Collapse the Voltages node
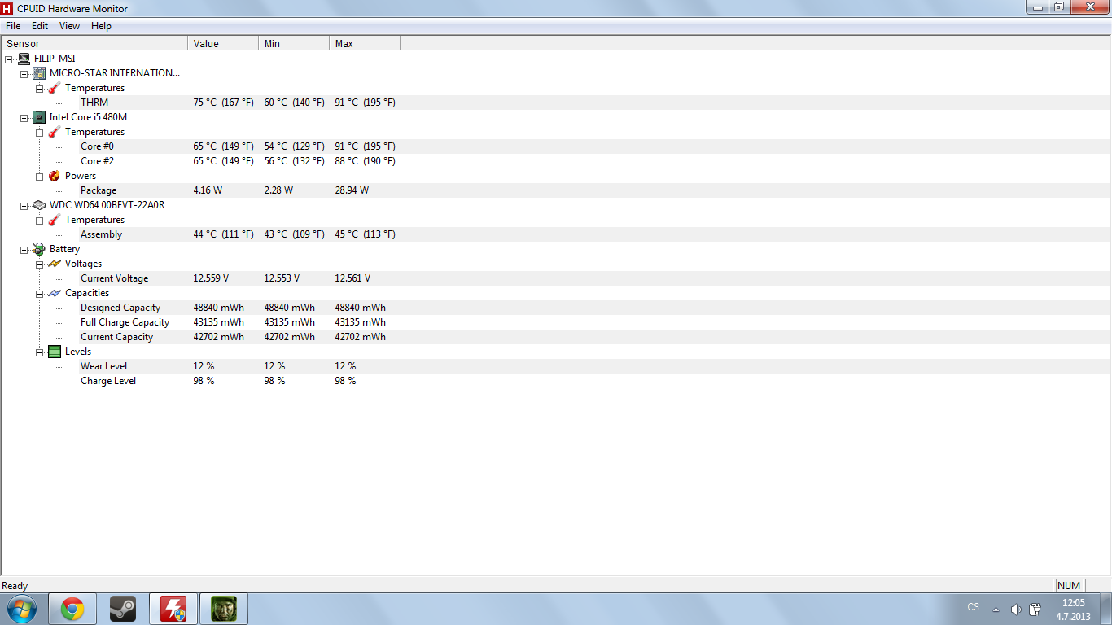Image resolution: width=1112 pixels, height=625 pixels. click(x=39, y=264)
